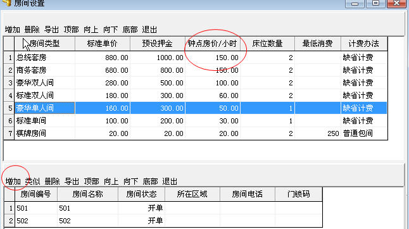The image size is (409, 229).
Task: Click the 680.00 standard price cell
Action: [103, 70]
